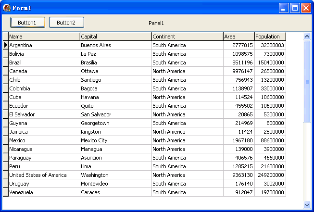
Task: Click the Form1 application icon in title bar
Action: 7,8
